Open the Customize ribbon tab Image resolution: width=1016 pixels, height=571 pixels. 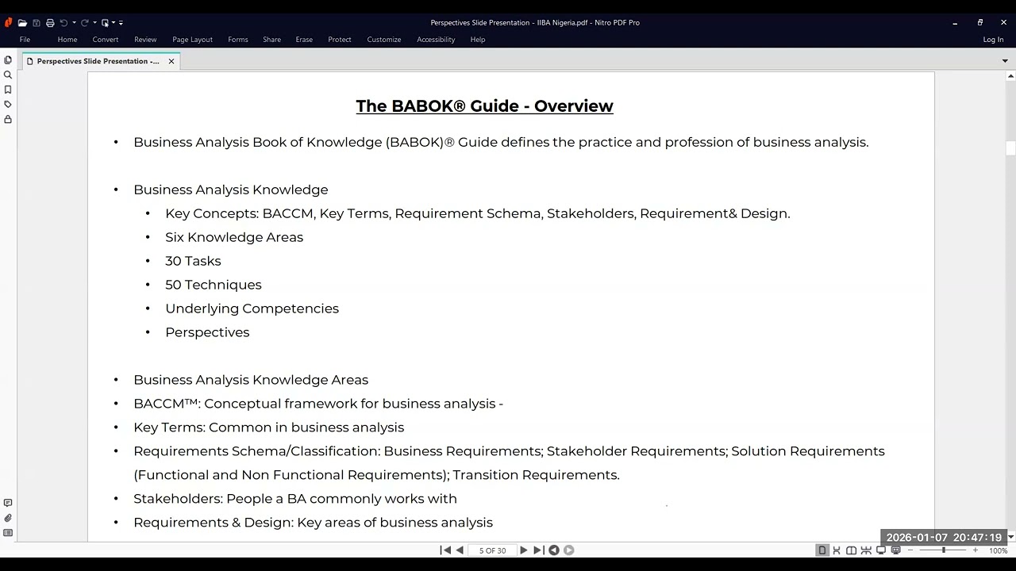pos(384,40)
